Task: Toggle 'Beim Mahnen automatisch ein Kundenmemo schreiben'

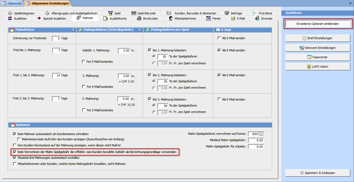Action: 15,134
